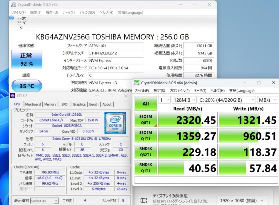Open ファイル(F) menu in CrystalDiskMark
279x205 pixels.
(x=142, y=91)
